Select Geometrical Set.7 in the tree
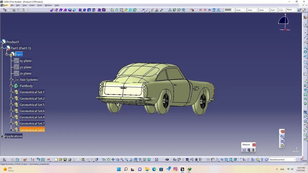The height and width of the screenshot is (173, 308). pyautogui.click(x=32, y=124)
